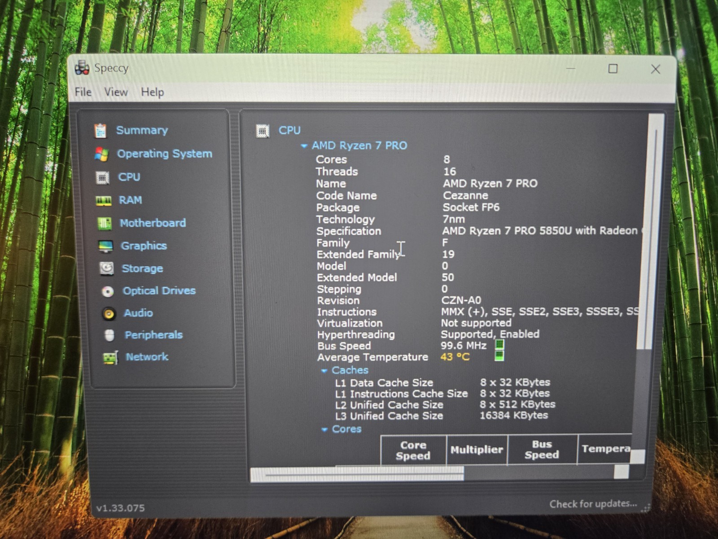Screen dimensions: 718x539
Task: Click the Revision value CZN-A0
Action: (461, 300)
